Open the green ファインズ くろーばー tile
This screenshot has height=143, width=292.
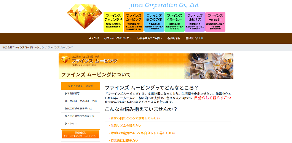pos(174,22)
